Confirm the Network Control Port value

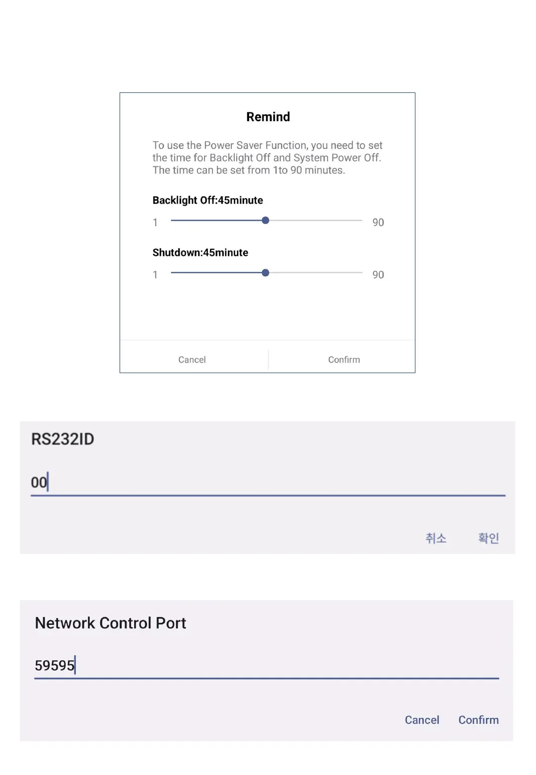tap(478, 720)
